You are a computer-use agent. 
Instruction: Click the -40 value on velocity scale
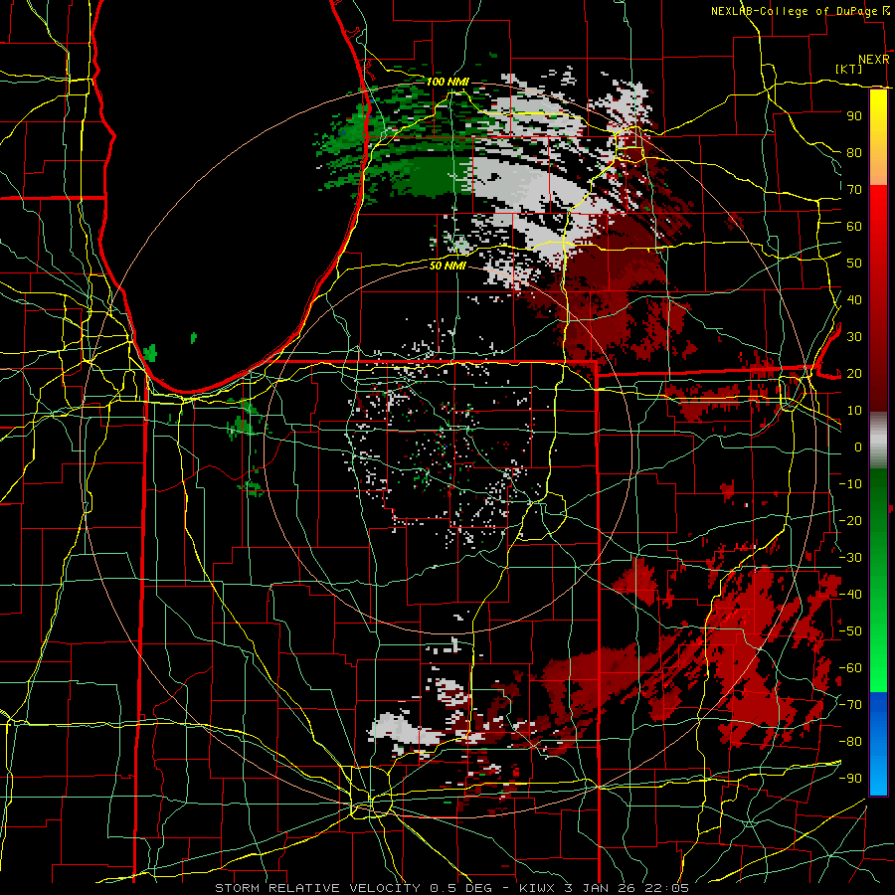pos(850,595)
